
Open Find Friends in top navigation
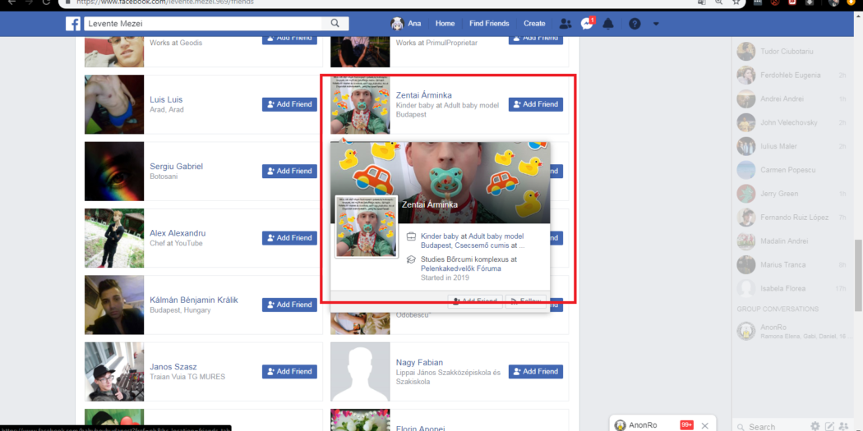pos(488,24)
